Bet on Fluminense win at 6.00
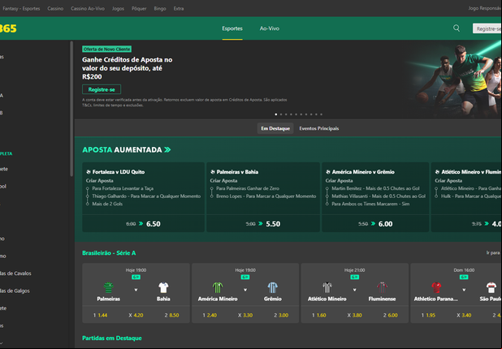This screenshot has width=502, height=349. (x=390, y=315)
